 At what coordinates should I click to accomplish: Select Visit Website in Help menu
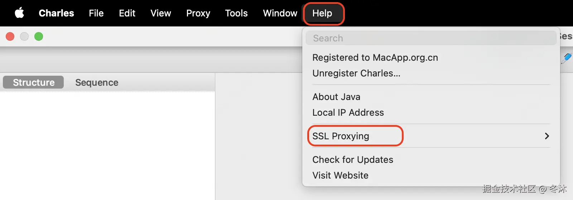point(340,175)
